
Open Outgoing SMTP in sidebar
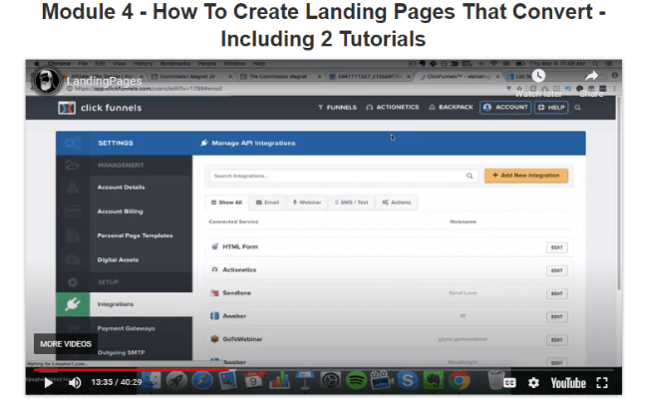[121, 353]
